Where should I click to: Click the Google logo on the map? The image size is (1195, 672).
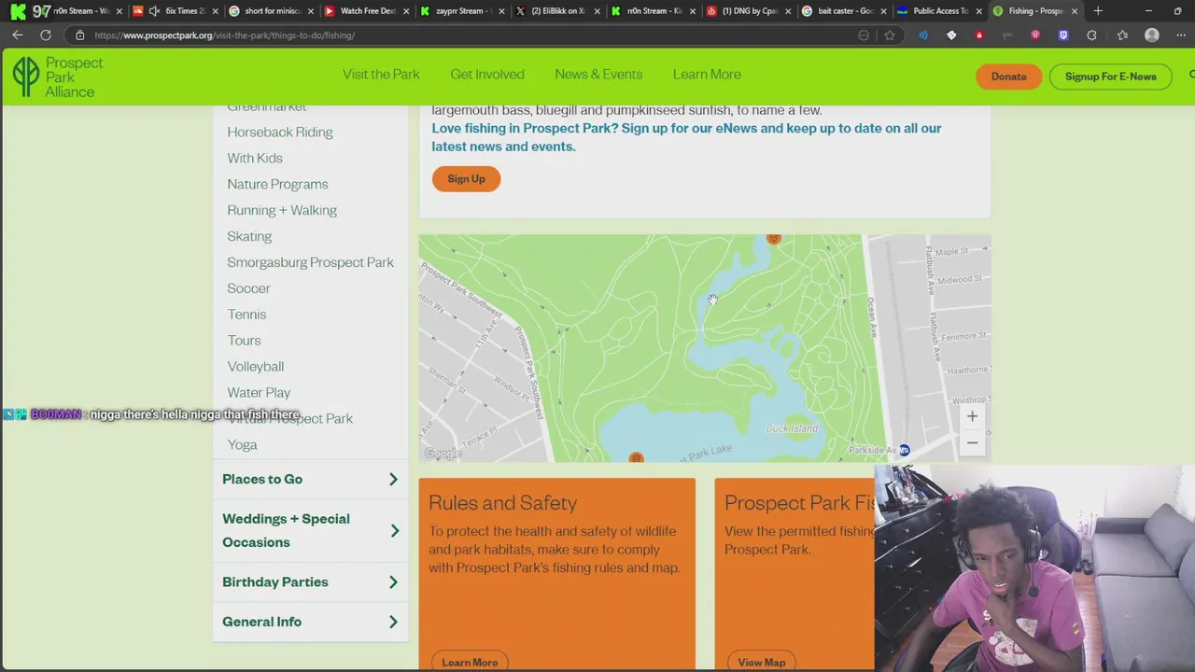(443, 454)
